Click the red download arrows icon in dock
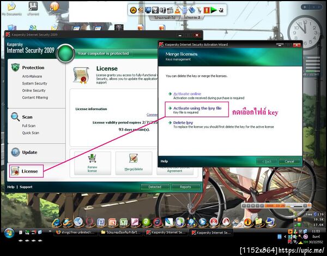This screenshot has width=327, height=256. point(206,10)
